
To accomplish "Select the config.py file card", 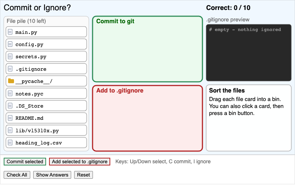I will pos(46,44).
